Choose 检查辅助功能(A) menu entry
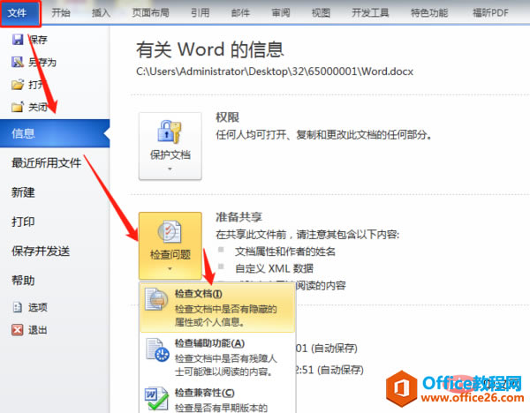 217,357
